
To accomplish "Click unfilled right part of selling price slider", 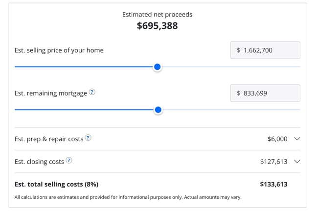I will (x=230, y=67).
